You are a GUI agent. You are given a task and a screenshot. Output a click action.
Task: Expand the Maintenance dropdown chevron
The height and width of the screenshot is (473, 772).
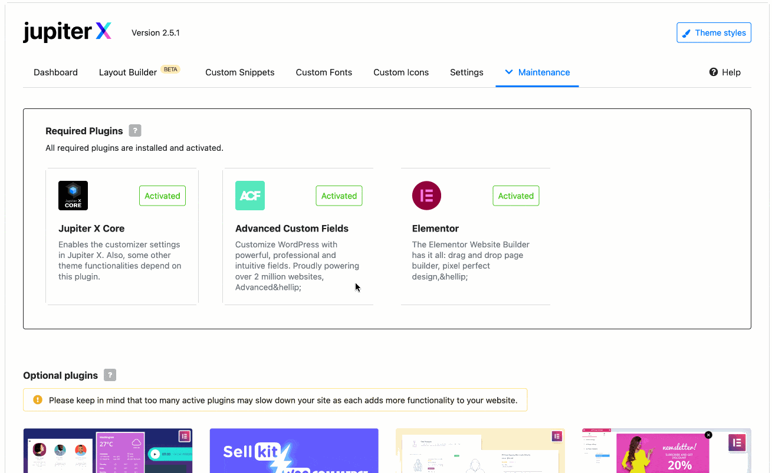(x=508, y=72)
